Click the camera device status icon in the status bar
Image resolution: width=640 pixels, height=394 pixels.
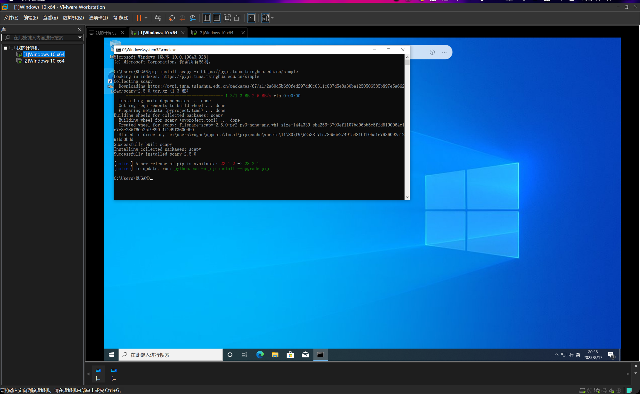click(619, 390)
